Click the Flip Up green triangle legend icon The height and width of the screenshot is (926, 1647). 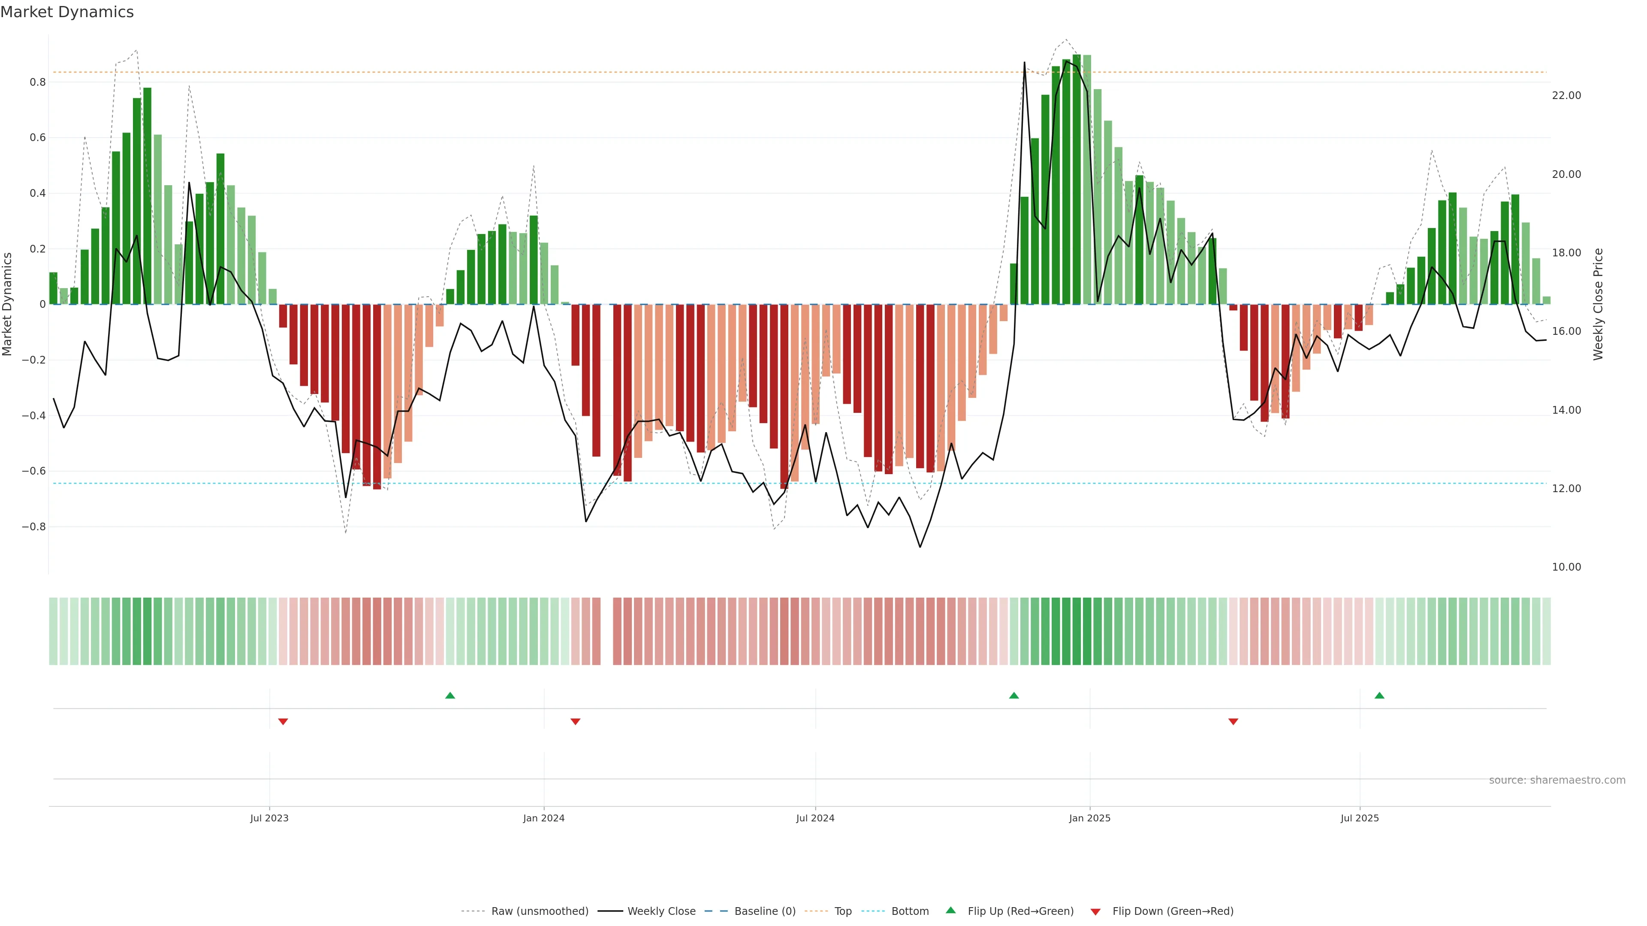pos(951,910)
